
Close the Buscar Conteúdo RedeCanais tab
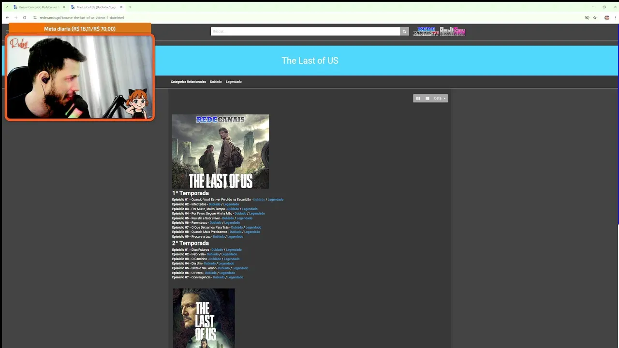(63, 7)
